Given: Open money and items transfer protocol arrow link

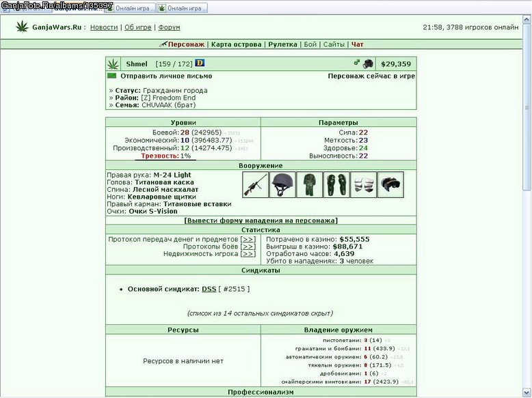Looking at the screenshot, I should (x=248, y=239).
